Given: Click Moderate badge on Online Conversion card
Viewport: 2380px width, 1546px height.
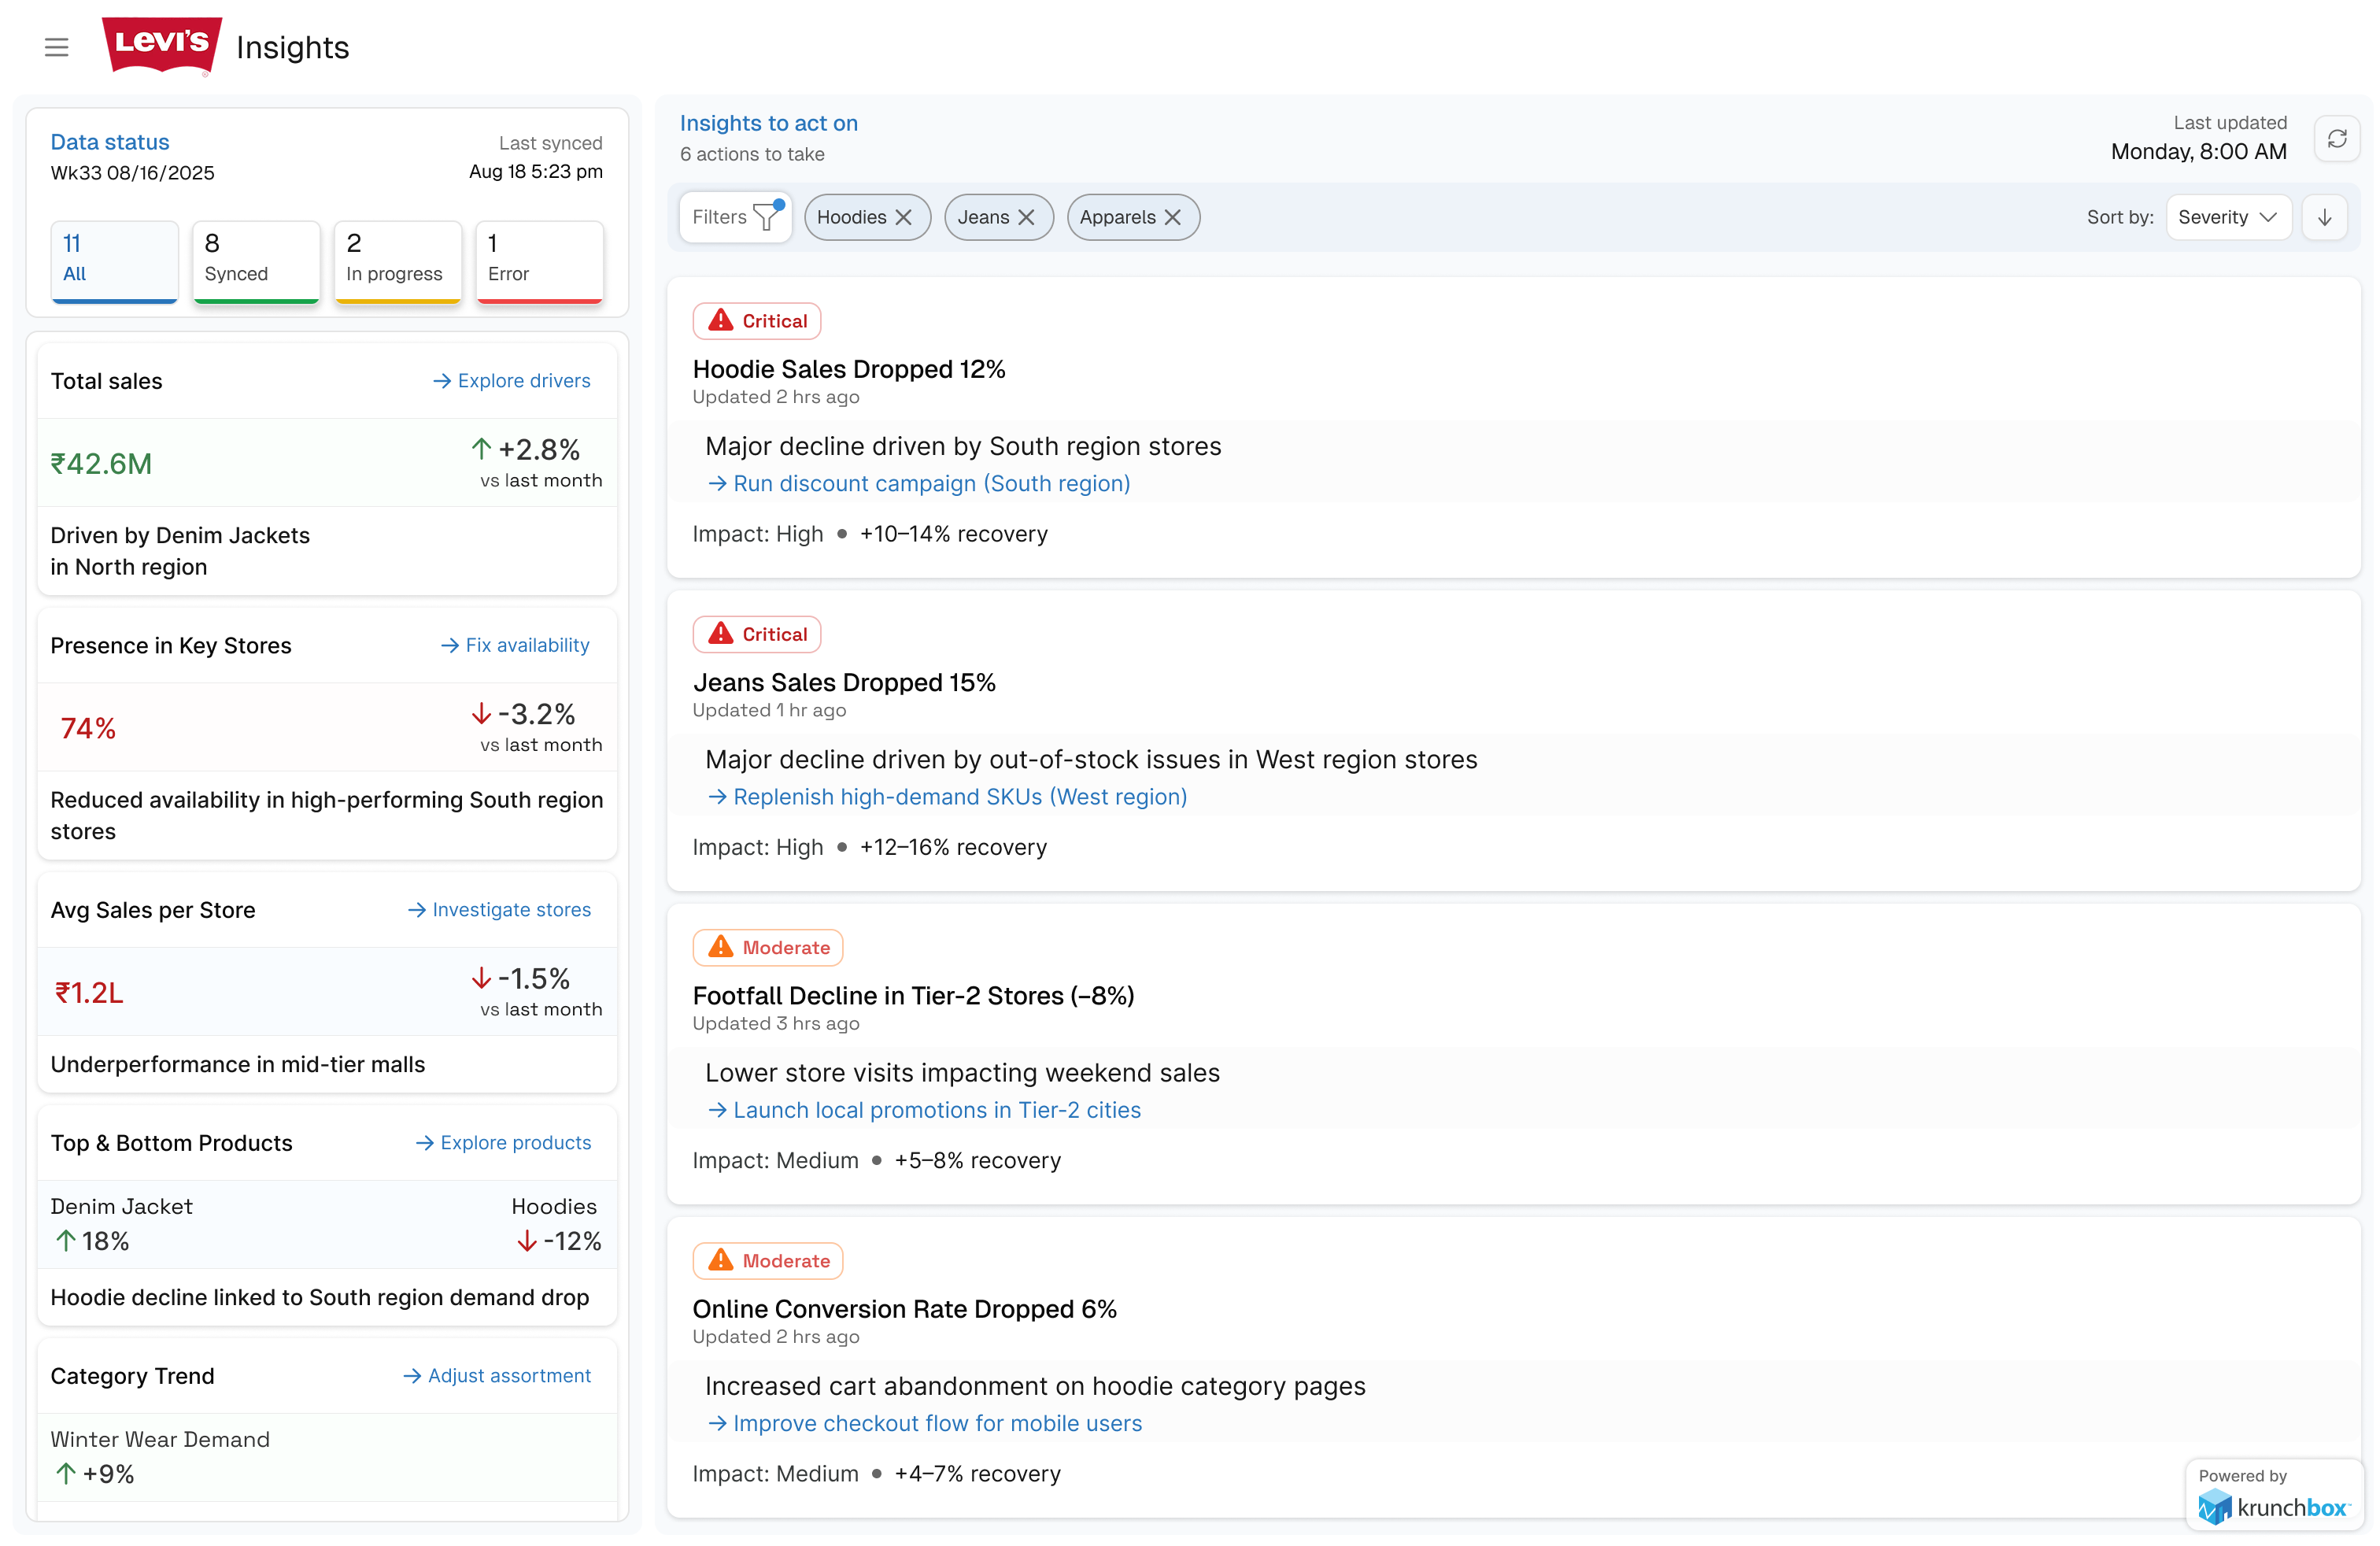Looking at the screenshot, I should click(x=768, y=1260).
